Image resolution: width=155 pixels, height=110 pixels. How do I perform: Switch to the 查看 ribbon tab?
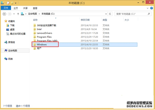[x=35, y=8]
